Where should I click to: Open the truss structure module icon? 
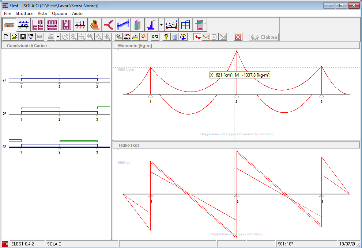click(172, 24)
